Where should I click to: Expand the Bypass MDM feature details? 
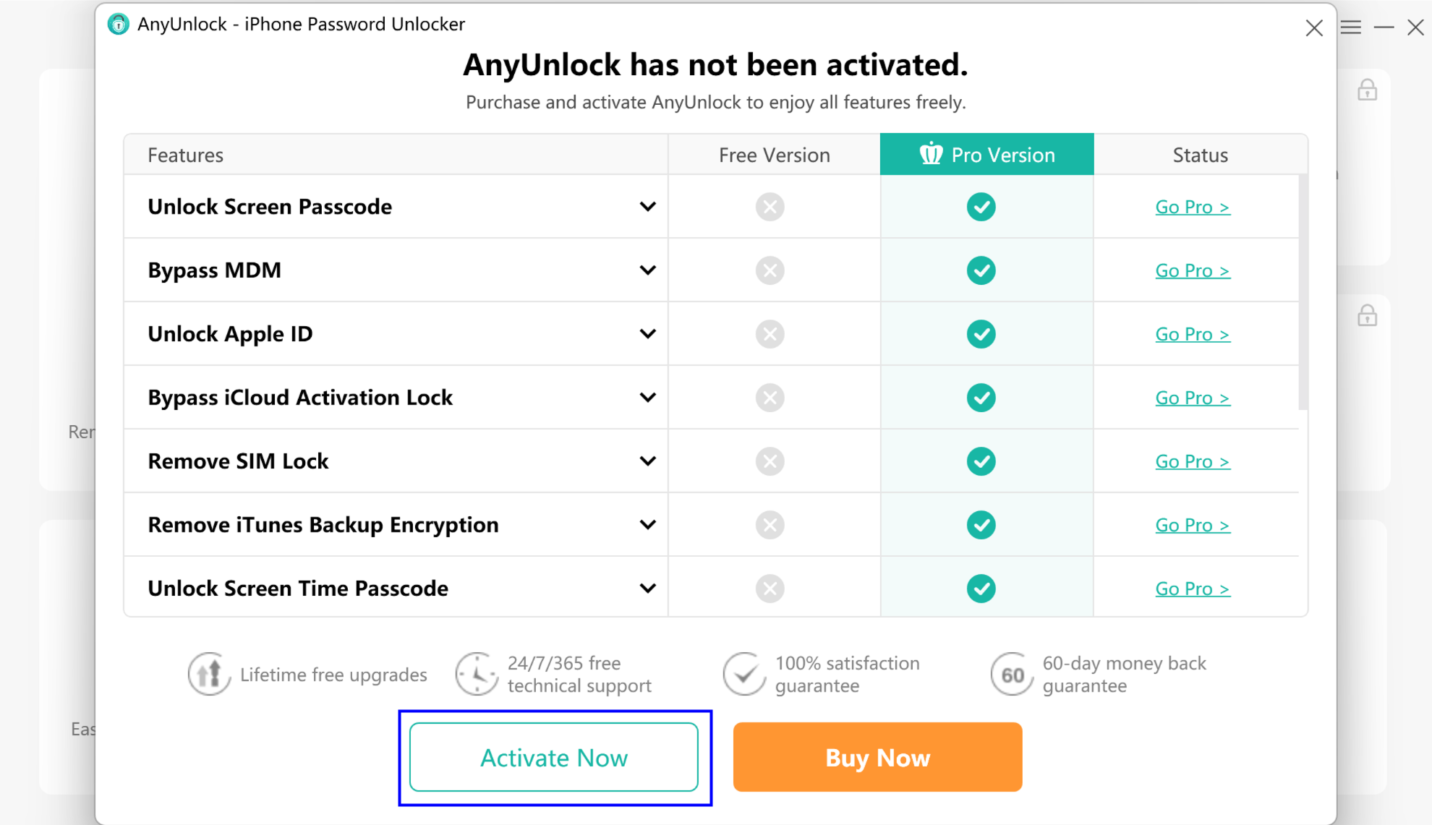click(x=648, y=270)
